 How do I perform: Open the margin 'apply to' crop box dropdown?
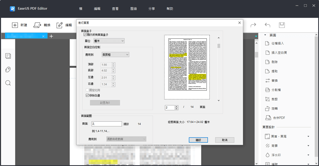click(x=115, y=55)
